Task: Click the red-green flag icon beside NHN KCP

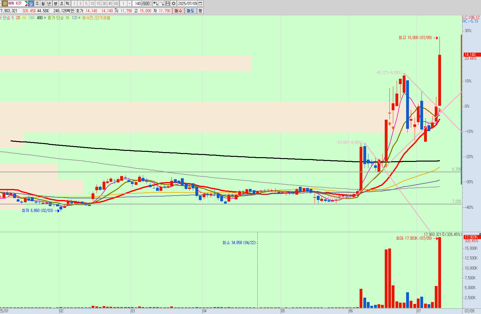Action: pos(26,3)
